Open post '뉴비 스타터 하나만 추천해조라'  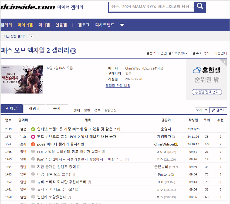62,182
